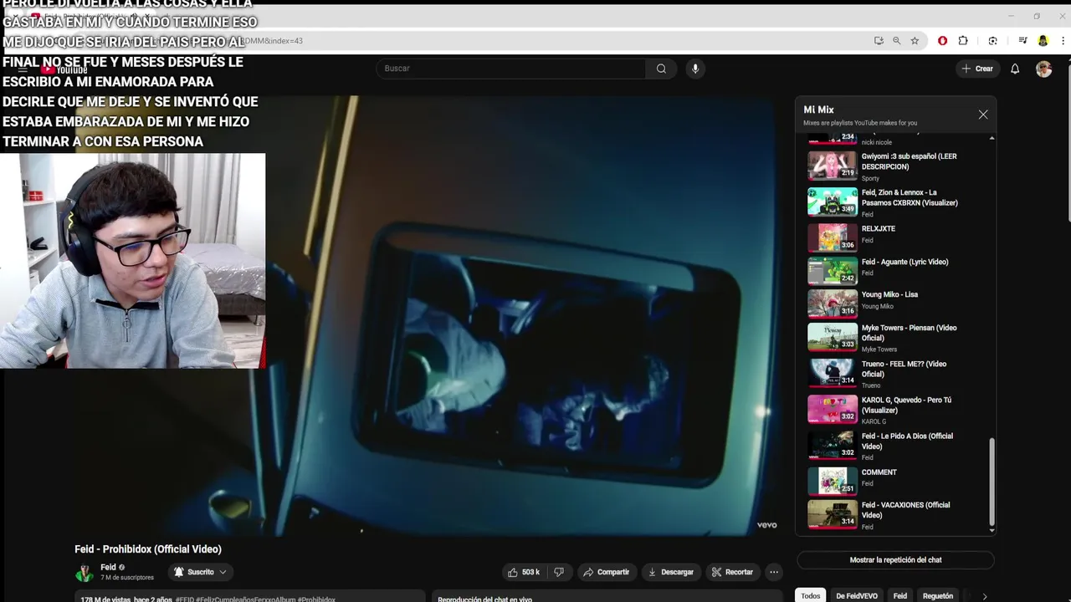The image size is (1071, 602).
Task: Play La Pasamos CXBRXN thumbnail
Action: tap(833, 202)
